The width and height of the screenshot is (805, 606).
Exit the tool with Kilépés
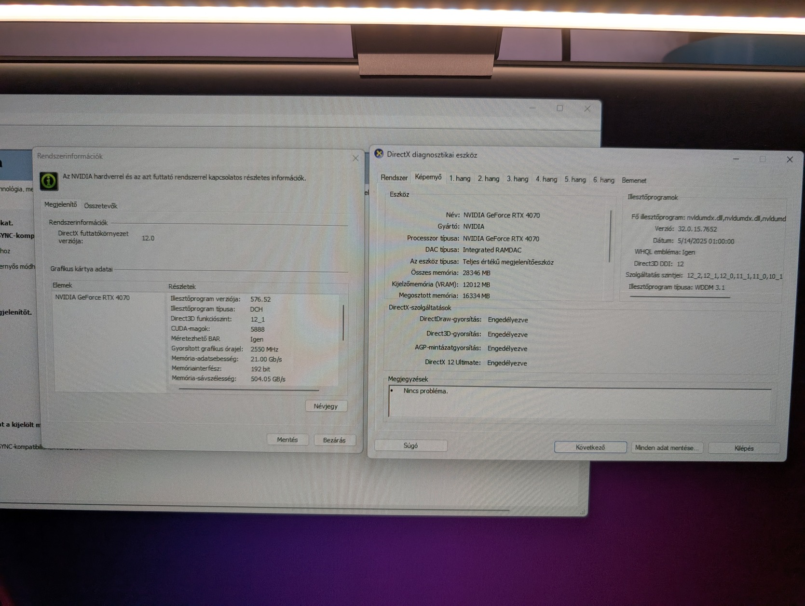744,448
